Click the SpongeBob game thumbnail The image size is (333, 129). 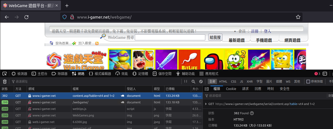click(282, 60)
